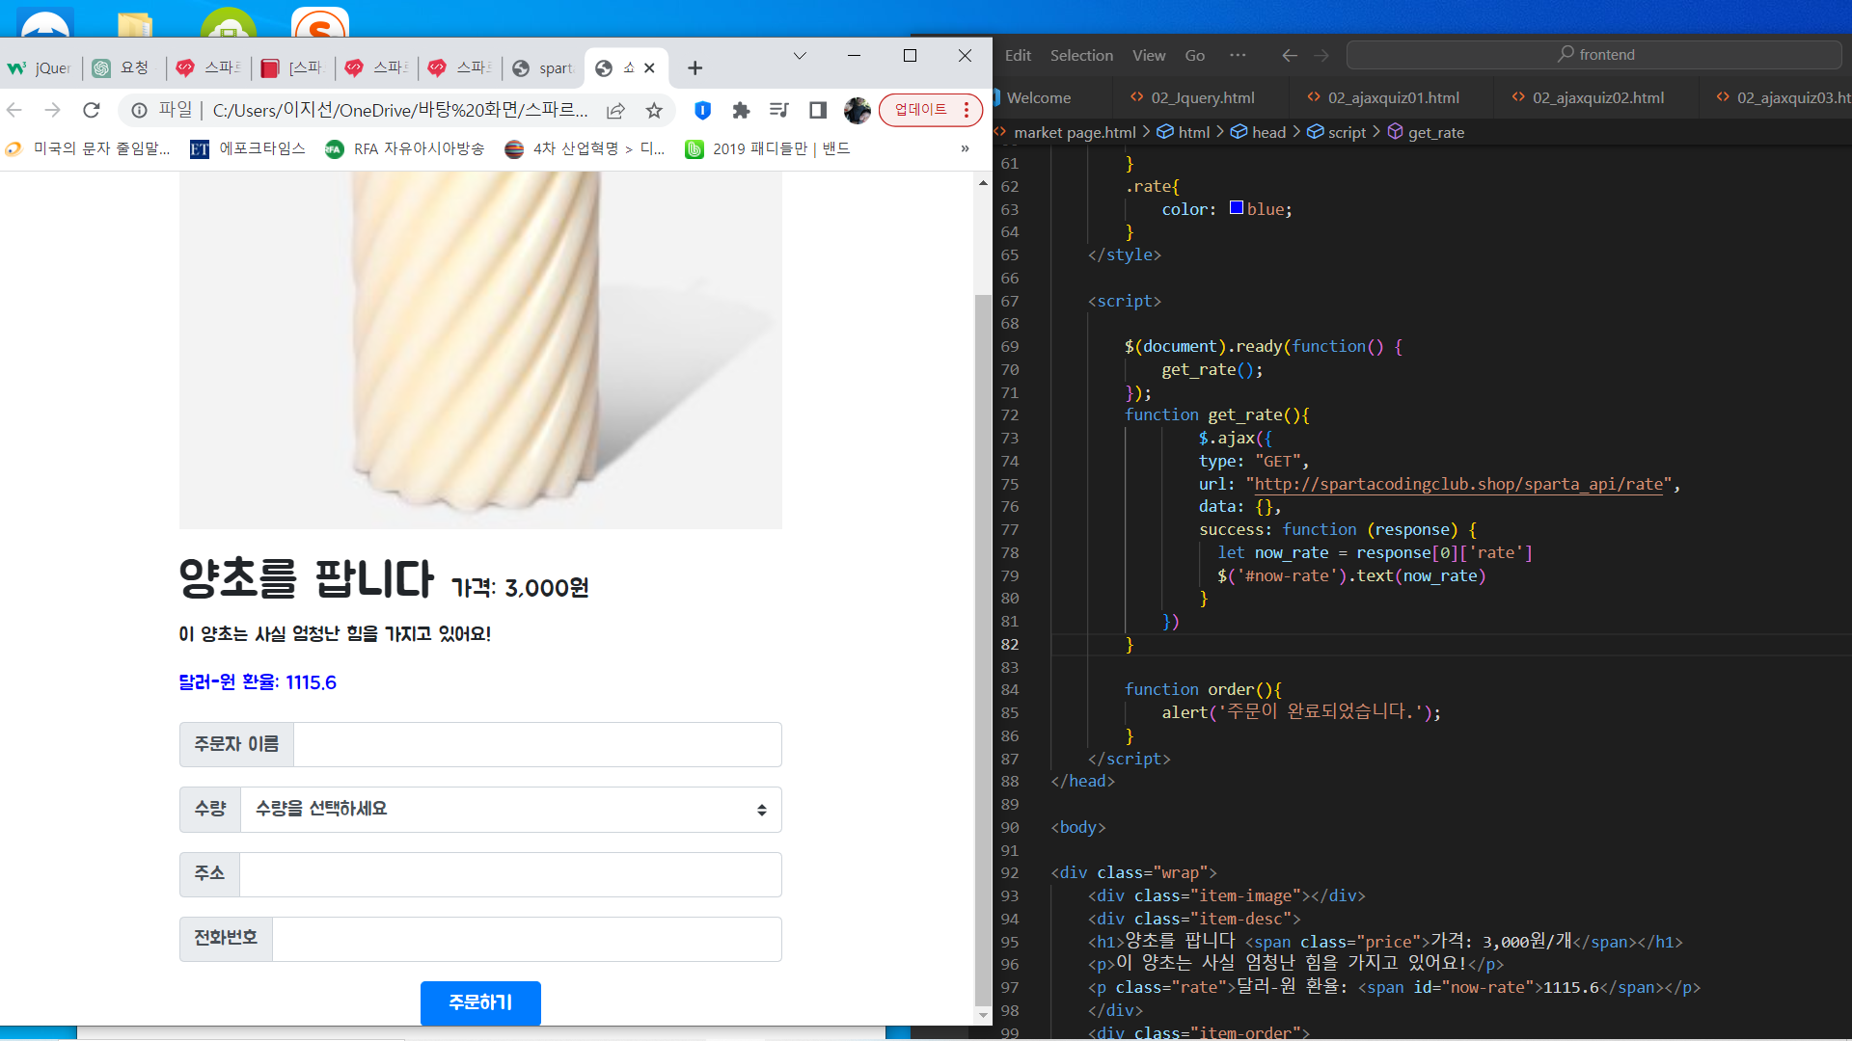Viewport: 1852px width, 1041px height.
Task: Click the browser page vertical scrollbar
Action: pyautogui.click(x=983, y=650)
